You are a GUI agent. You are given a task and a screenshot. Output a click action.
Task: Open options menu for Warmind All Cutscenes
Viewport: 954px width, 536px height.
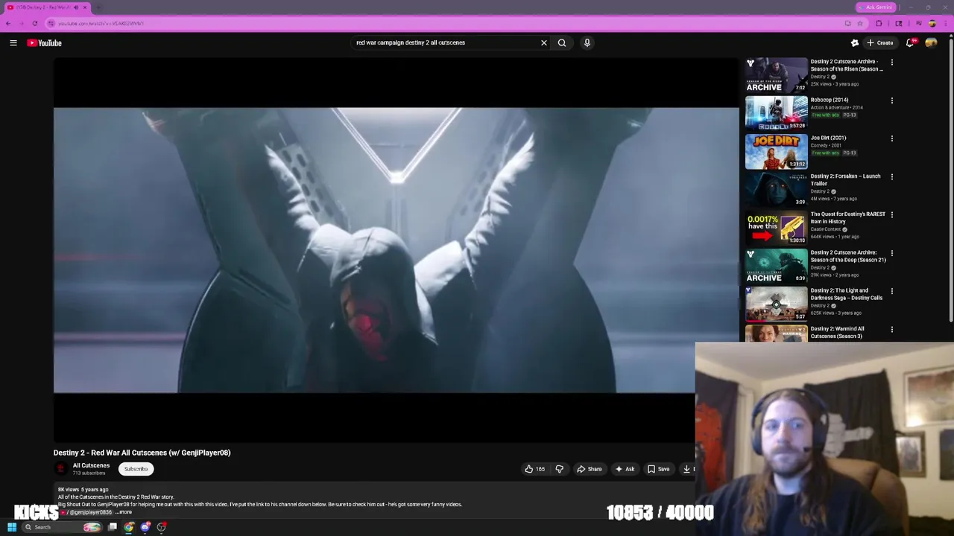(x=891, y=330)
